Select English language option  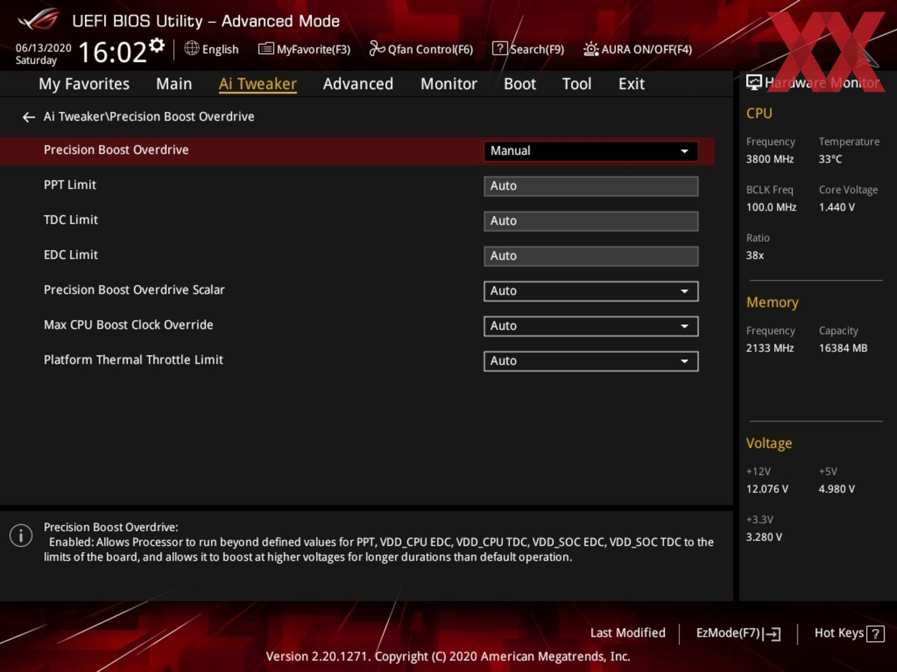220,49
